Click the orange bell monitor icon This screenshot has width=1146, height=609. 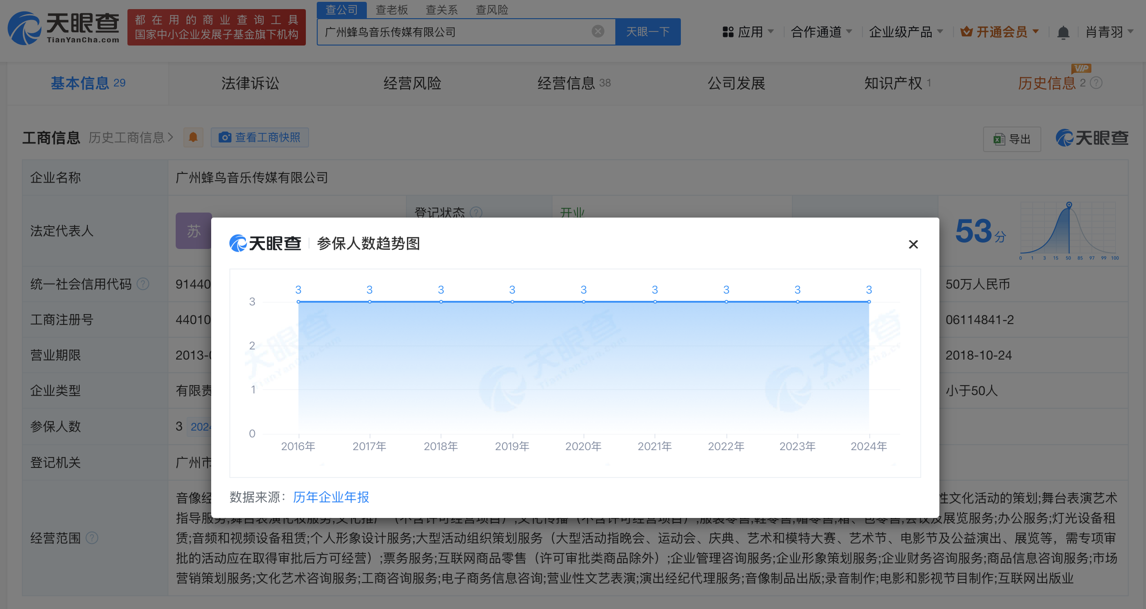193,137
